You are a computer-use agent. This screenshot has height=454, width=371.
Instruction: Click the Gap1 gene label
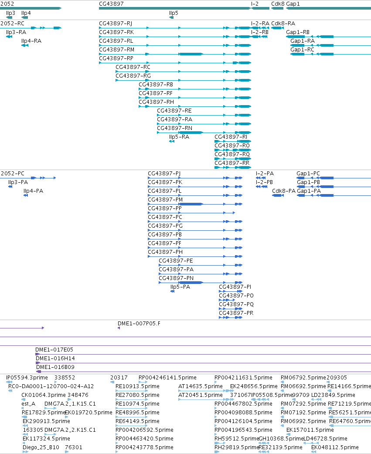[293, 4]
